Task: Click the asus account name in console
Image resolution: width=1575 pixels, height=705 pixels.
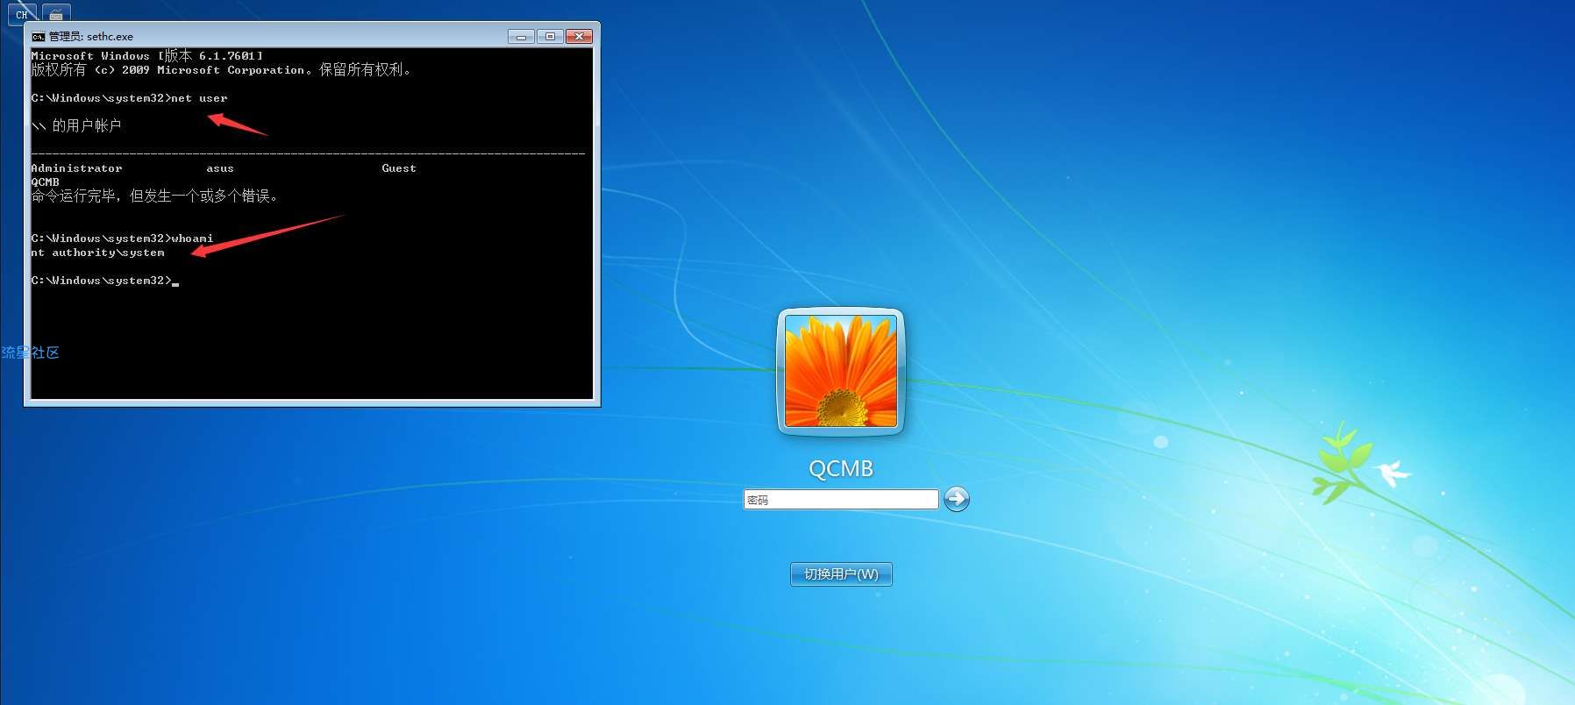Action: pos(220,168)
